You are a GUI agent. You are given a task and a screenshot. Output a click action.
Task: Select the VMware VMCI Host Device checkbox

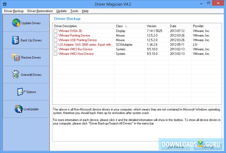pos(56,54)
